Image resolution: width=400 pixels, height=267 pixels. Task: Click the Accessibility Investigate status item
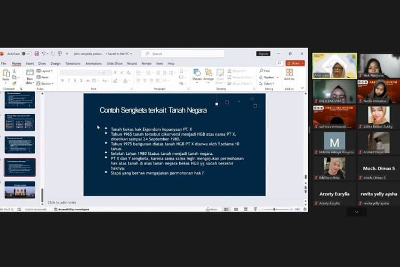[x=71, y=209]
